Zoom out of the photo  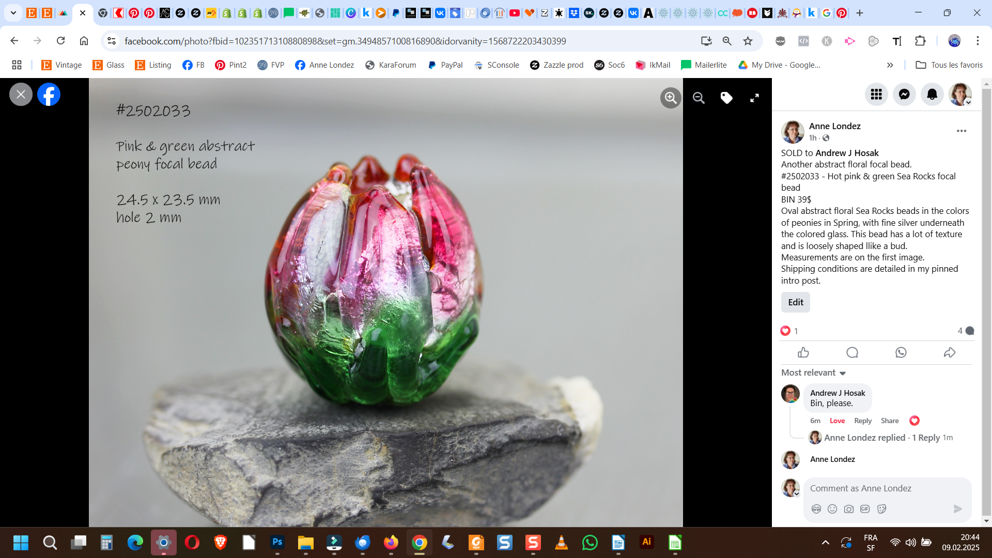point(699,98)
